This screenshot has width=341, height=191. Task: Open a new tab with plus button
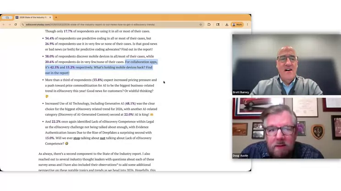56,17
